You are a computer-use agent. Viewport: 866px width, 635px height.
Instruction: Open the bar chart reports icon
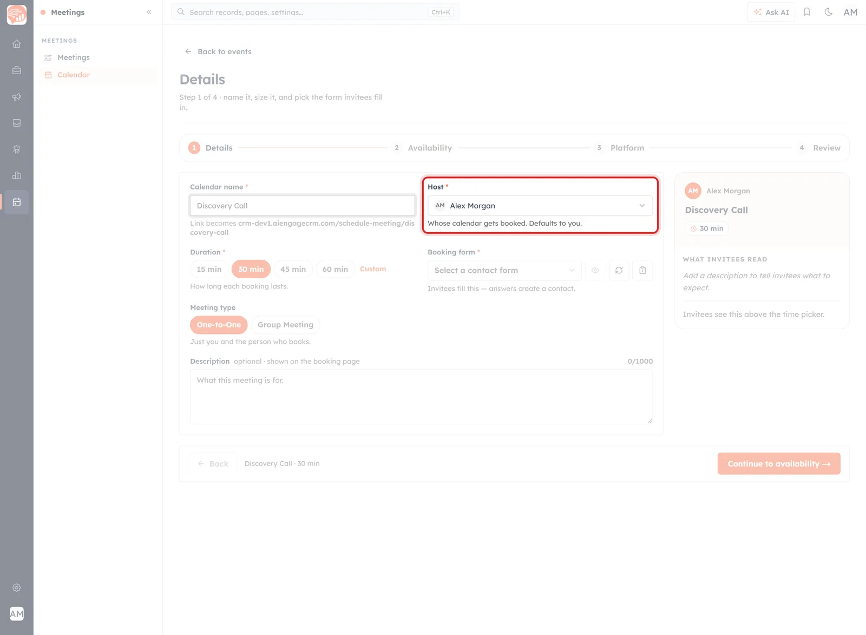17,175
